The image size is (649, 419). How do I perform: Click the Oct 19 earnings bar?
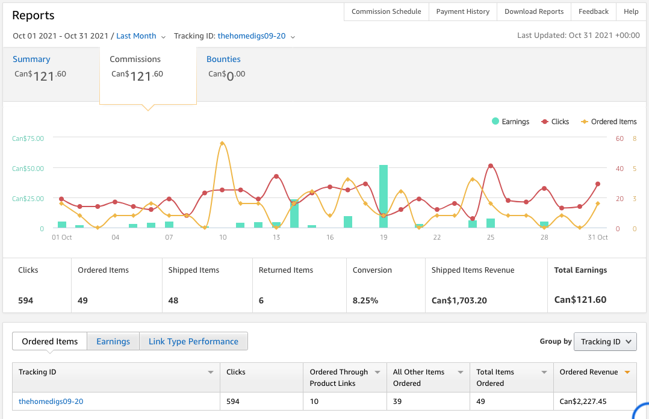click(x=383, y=196)
